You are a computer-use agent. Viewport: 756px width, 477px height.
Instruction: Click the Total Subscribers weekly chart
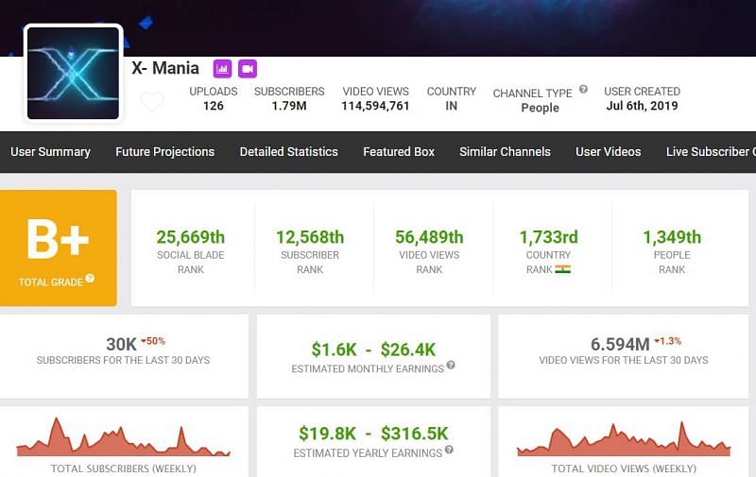(x=124, y=437)
